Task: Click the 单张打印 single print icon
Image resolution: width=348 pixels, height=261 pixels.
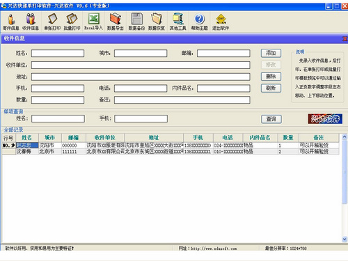Action: (52, 22)
